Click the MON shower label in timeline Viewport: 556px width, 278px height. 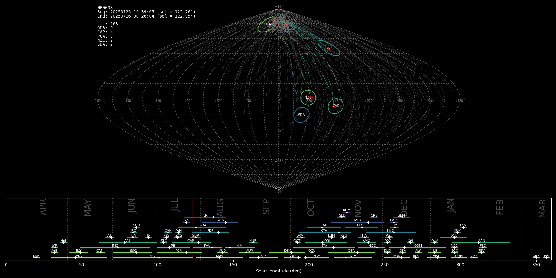397,256
